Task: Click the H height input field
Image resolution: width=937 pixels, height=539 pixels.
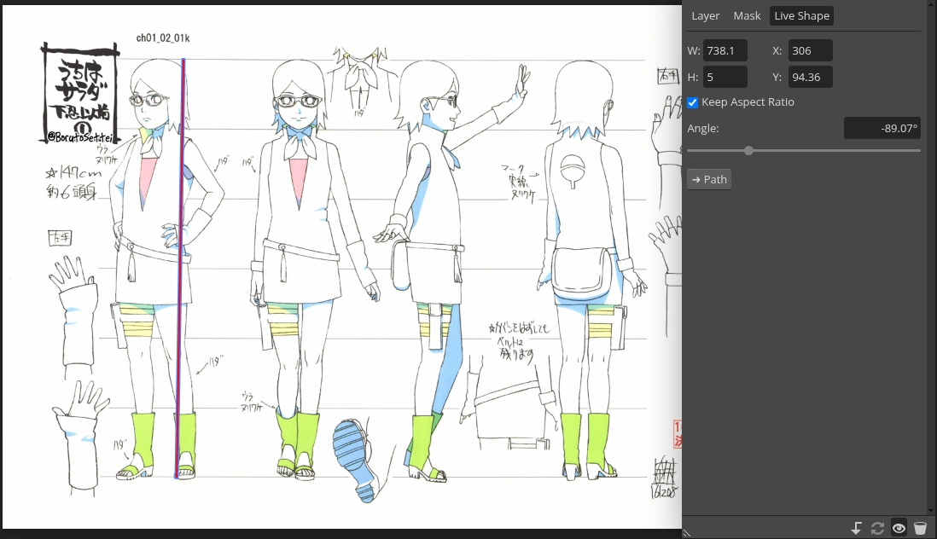Action: (x=725, y=77)
